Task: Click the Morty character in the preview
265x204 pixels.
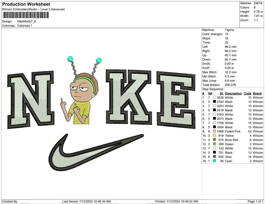Action: point(80,99)
